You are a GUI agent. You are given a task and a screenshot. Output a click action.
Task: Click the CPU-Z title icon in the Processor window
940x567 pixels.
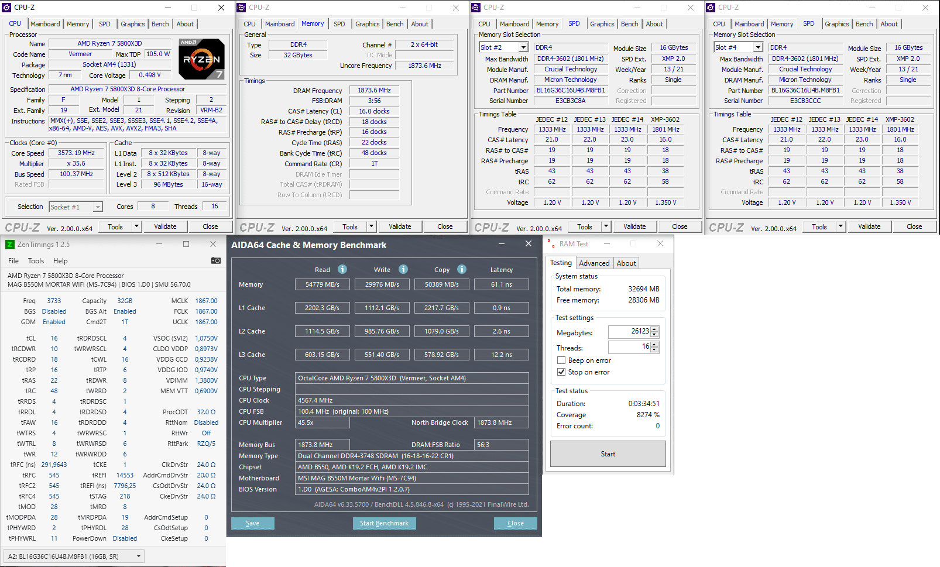coord(7,8)
